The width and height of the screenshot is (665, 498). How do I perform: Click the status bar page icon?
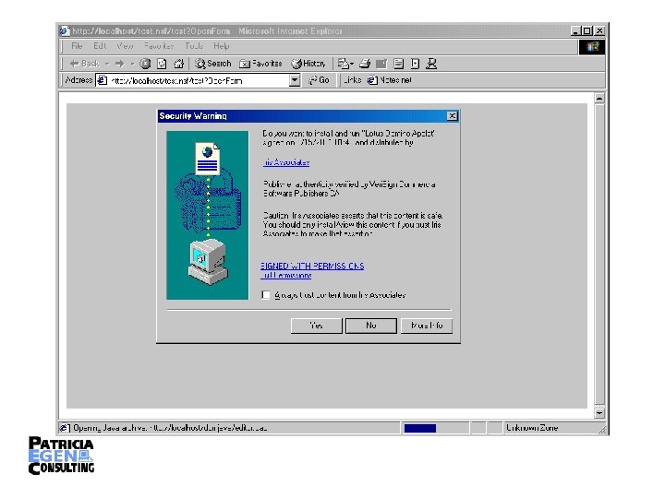64,428
